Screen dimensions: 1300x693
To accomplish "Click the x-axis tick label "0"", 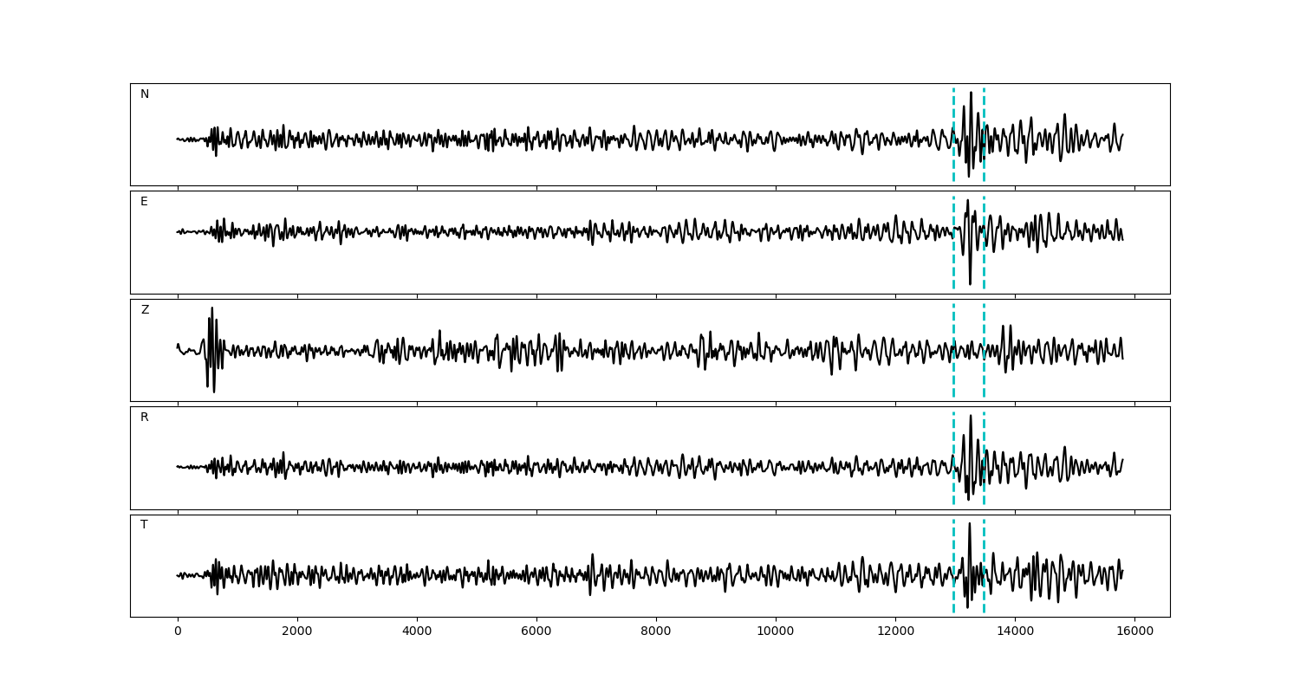I will click(178, 631).
